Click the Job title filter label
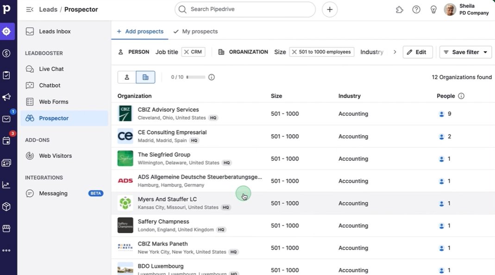495x275 pixels. coord(167,52)
